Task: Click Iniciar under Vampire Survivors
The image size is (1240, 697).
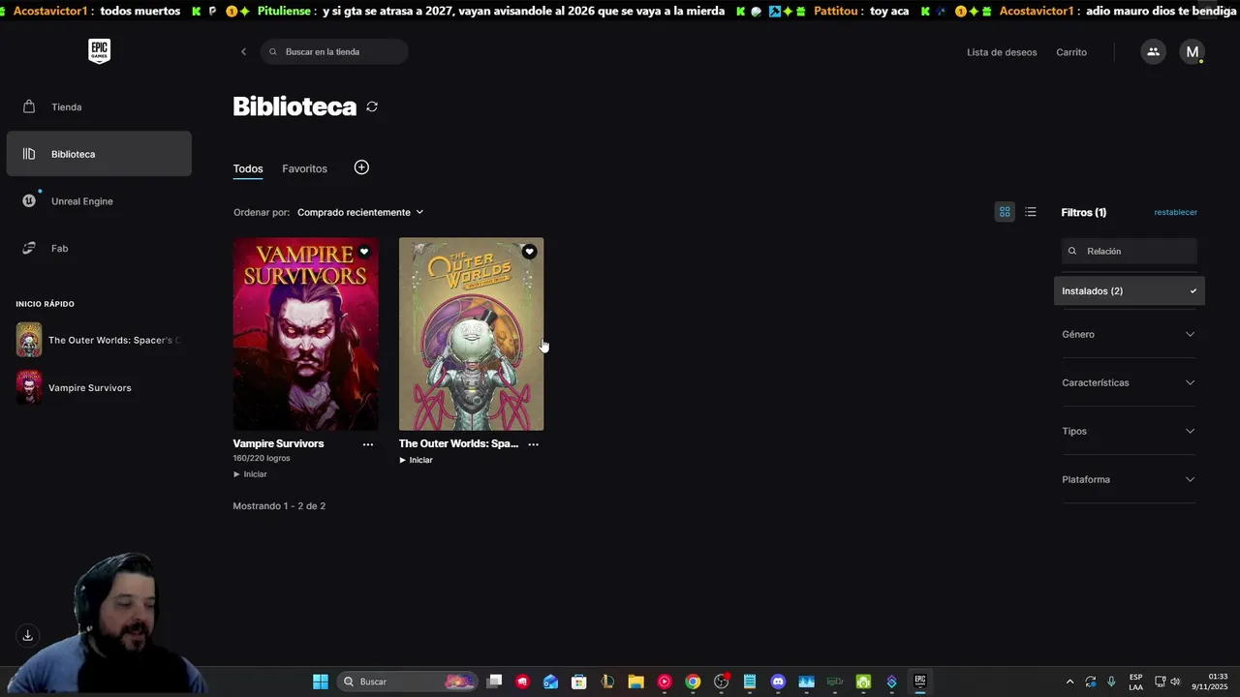Action: pyautogui.click(x=250, y=474)
